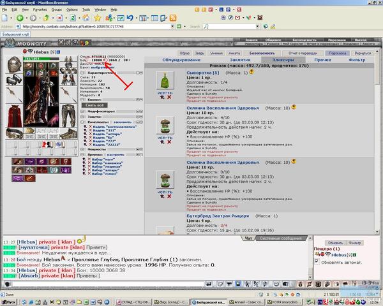Click the inventory scrollbar down arrow
383x306 pixels.
[x=377, y=232]
